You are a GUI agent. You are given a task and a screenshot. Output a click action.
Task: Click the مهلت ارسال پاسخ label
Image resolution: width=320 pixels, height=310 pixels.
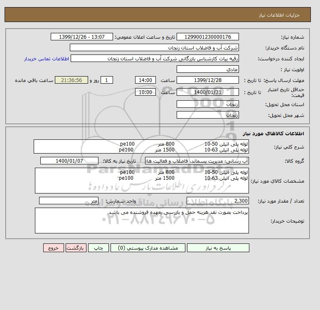click(284, 80)
